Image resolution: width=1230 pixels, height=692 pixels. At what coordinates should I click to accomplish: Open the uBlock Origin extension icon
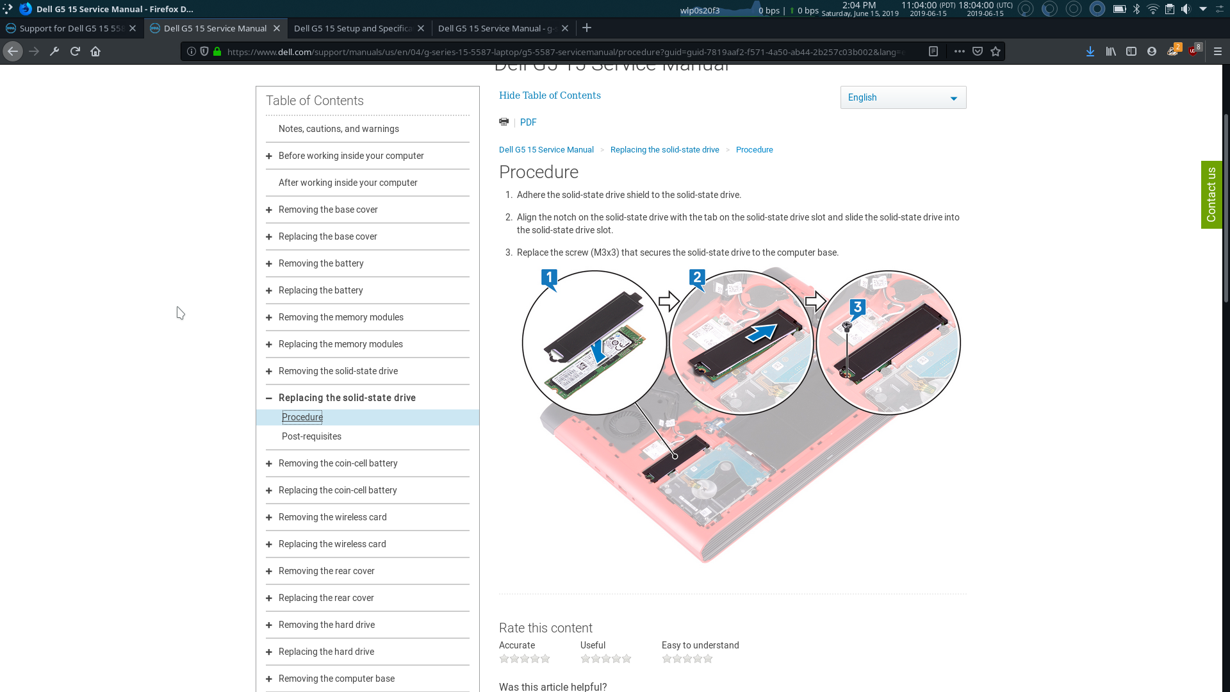click(1194, 50)
